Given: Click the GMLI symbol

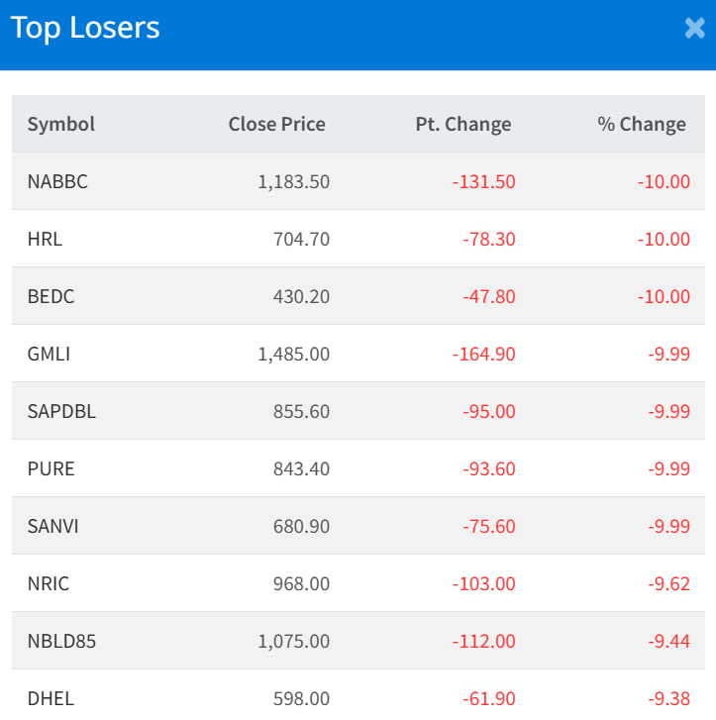Looking at the screenshot, I should point(50,354).
